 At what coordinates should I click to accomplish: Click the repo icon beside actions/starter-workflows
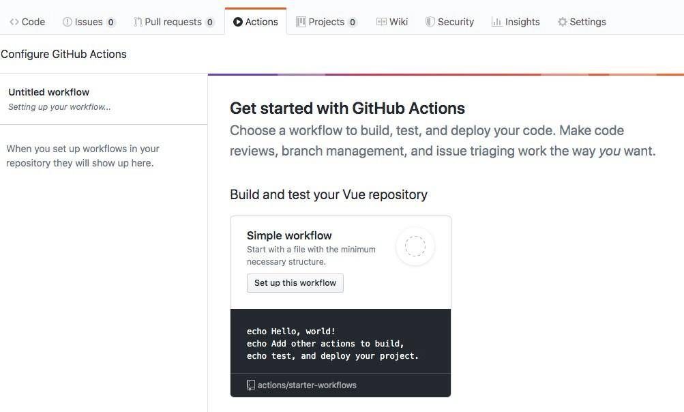pos(251,385)
